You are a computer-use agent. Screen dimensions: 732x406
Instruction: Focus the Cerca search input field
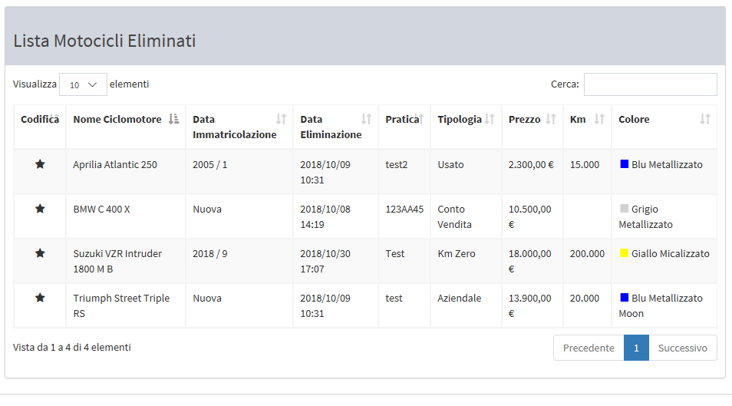click(x=650, y=84)
